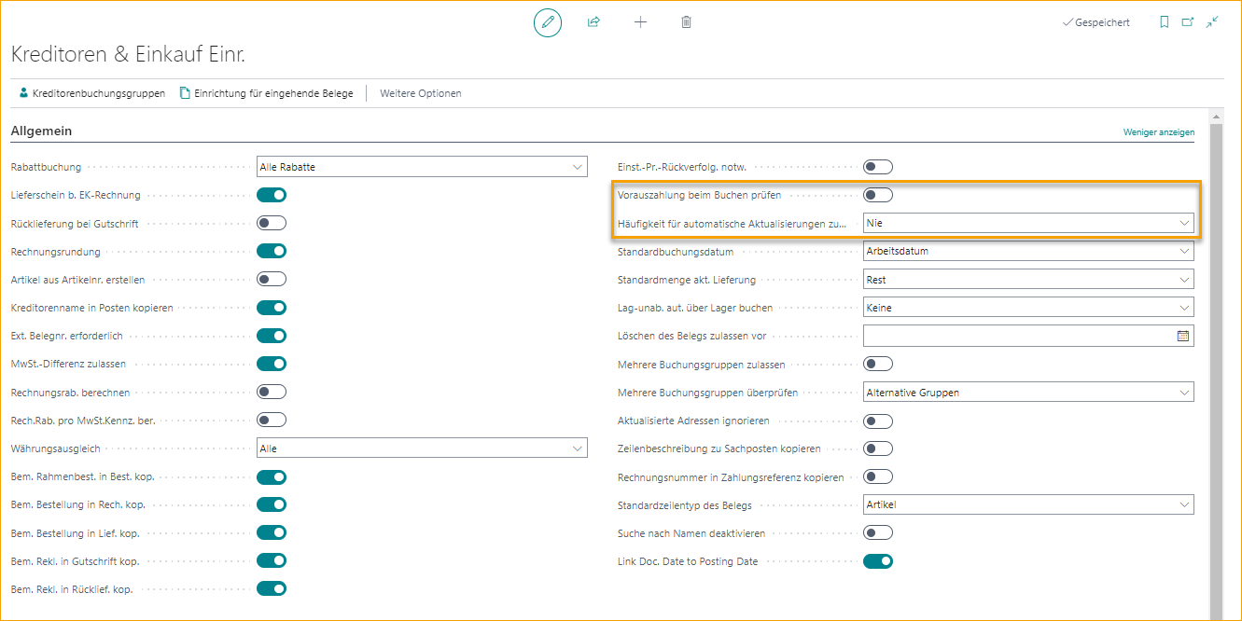Viewport: 1242px width, 621px height.
Task: Open the Rabattbuchung dropdown
Action: (579, 166)
